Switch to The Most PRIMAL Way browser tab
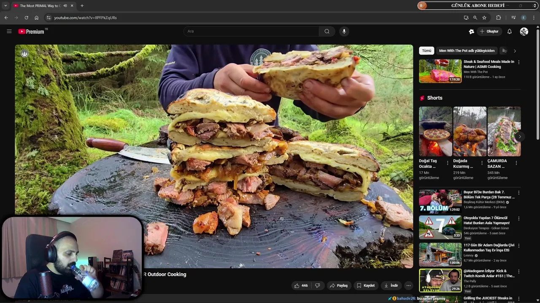Screen dimensions: 540x303 click(40, 5)
